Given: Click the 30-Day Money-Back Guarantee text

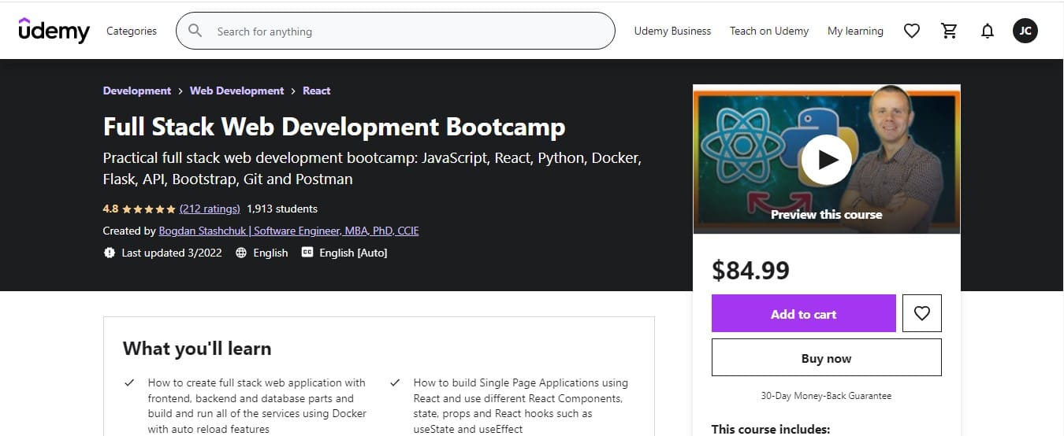Looking at the screenshot, I should (x=827, y=396).
